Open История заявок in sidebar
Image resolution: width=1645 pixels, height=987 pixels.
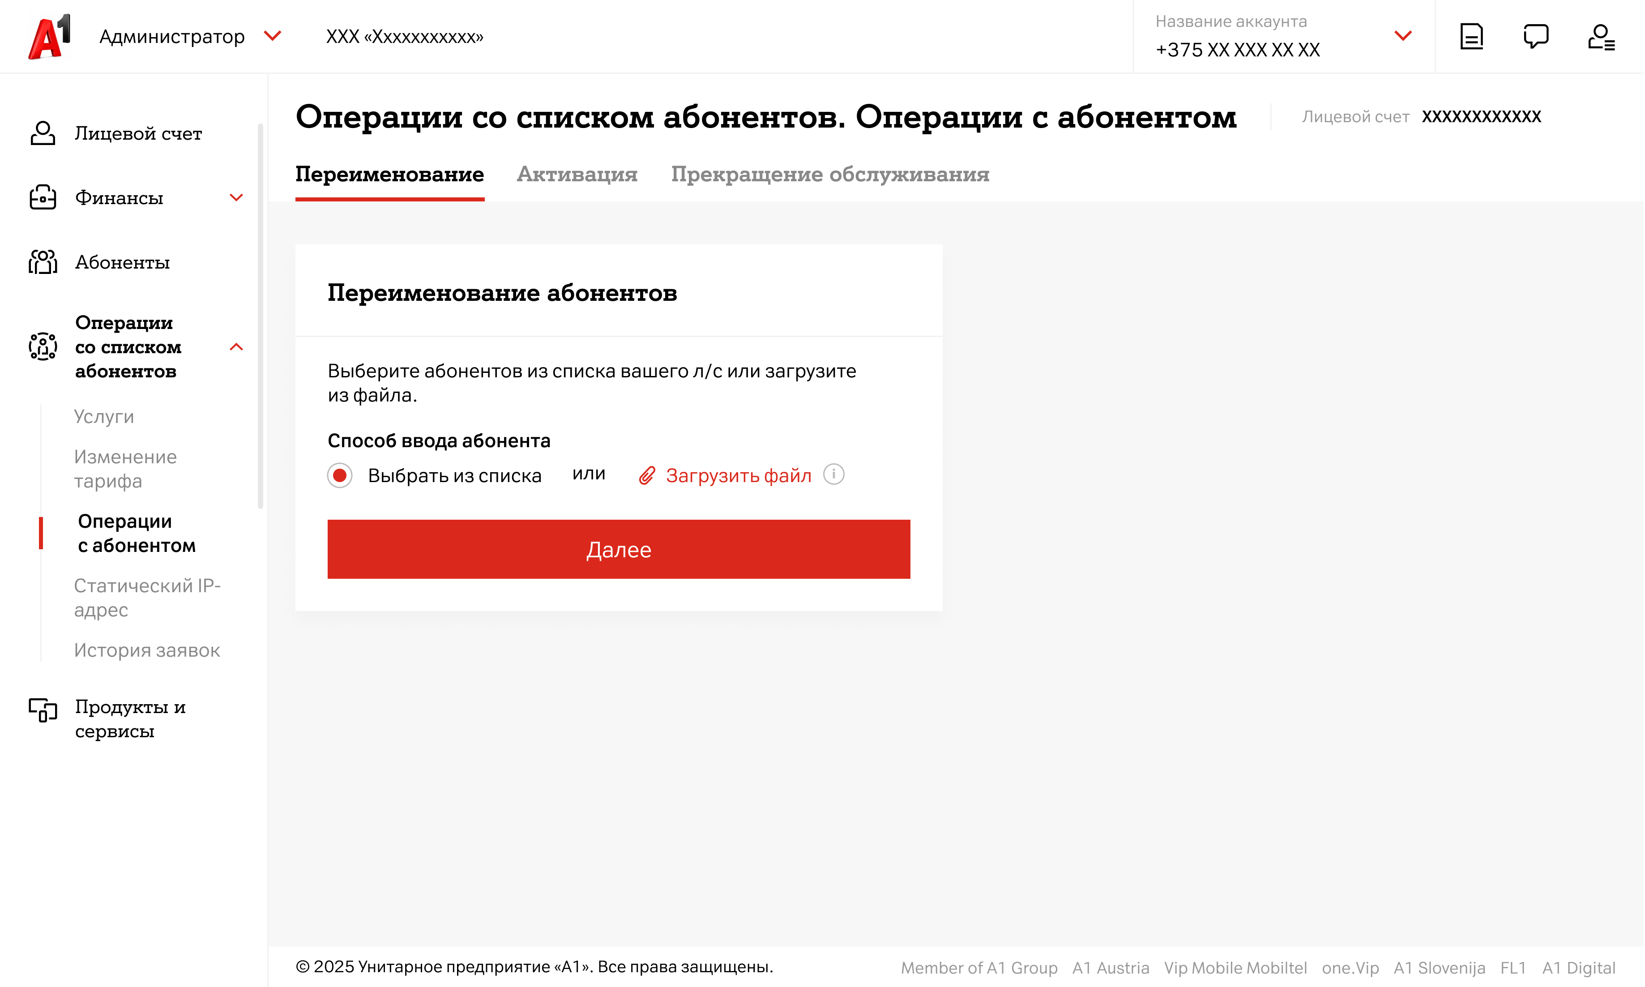tap(147, 650)
